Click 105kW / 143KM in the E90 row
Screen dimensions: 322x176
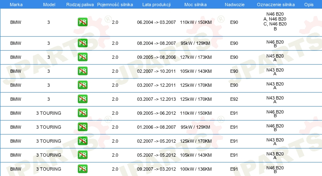[196, 71]
